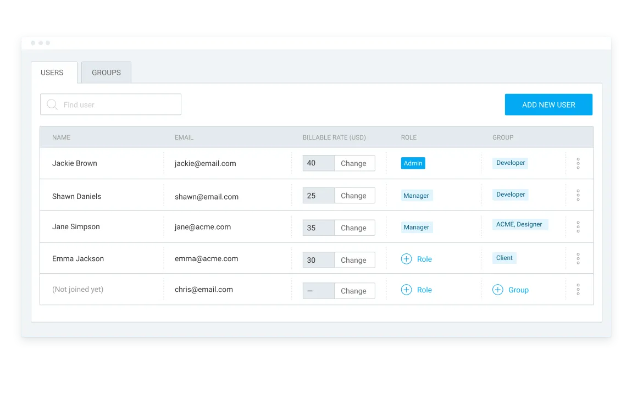Viewport: 632px width, 393px height.
Task: Click Shawn Daniels' billable rate value 25
Action: tap(318, 196)
